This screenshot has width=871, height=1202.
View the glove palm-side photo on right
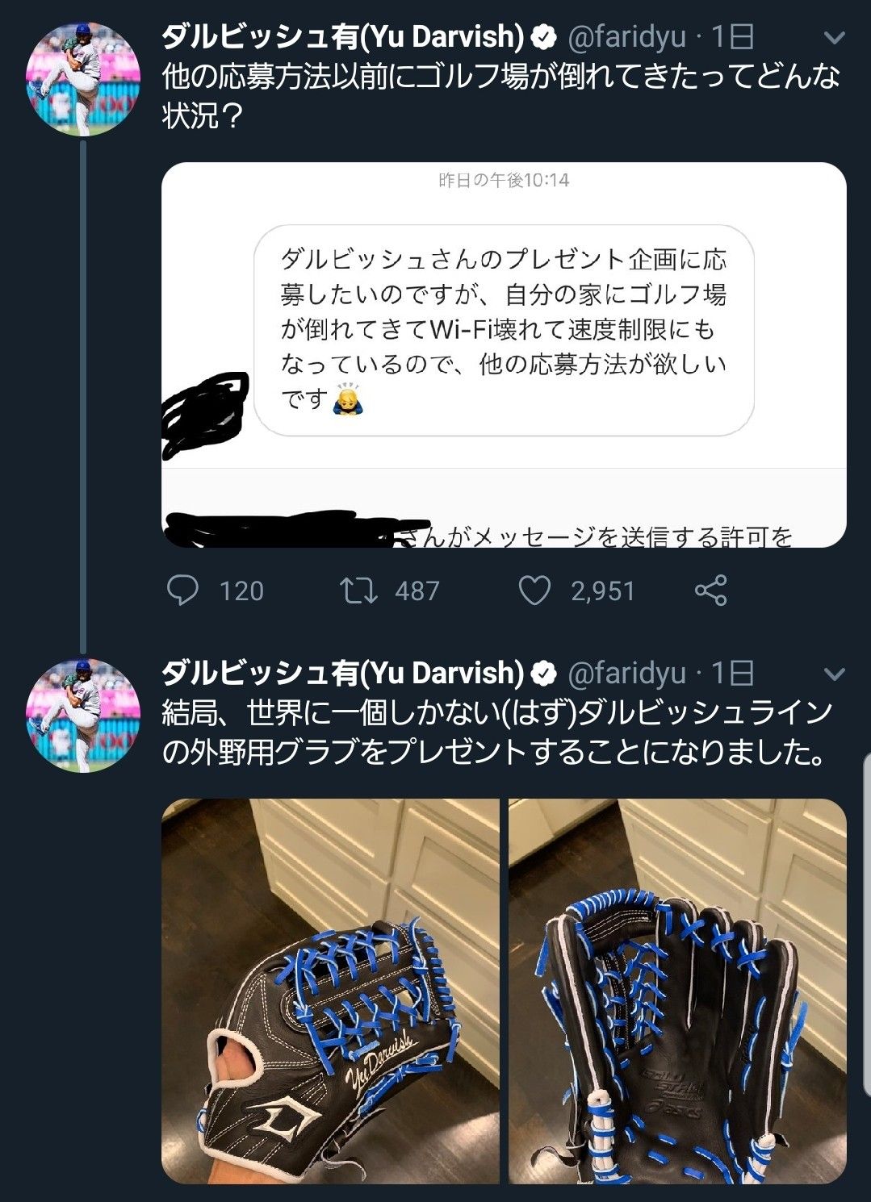tap(677, 991)
